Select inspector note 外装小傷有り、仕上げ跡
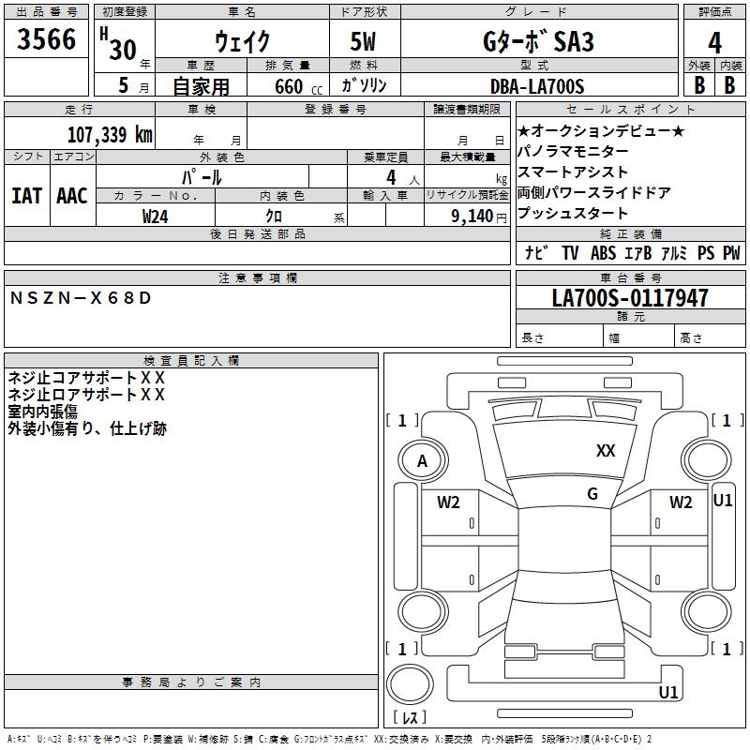 tap(87, 428)
